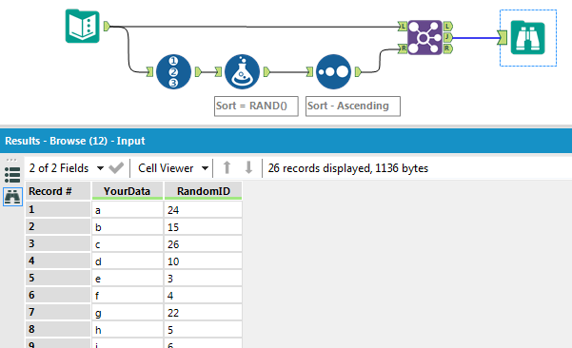Select RandomID cell with value 5
The height and width of the screenshot is (348, 572).
tap(203, 330)
